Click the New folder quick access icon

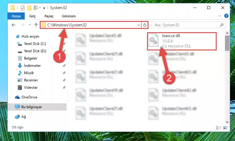coord(29,8)
